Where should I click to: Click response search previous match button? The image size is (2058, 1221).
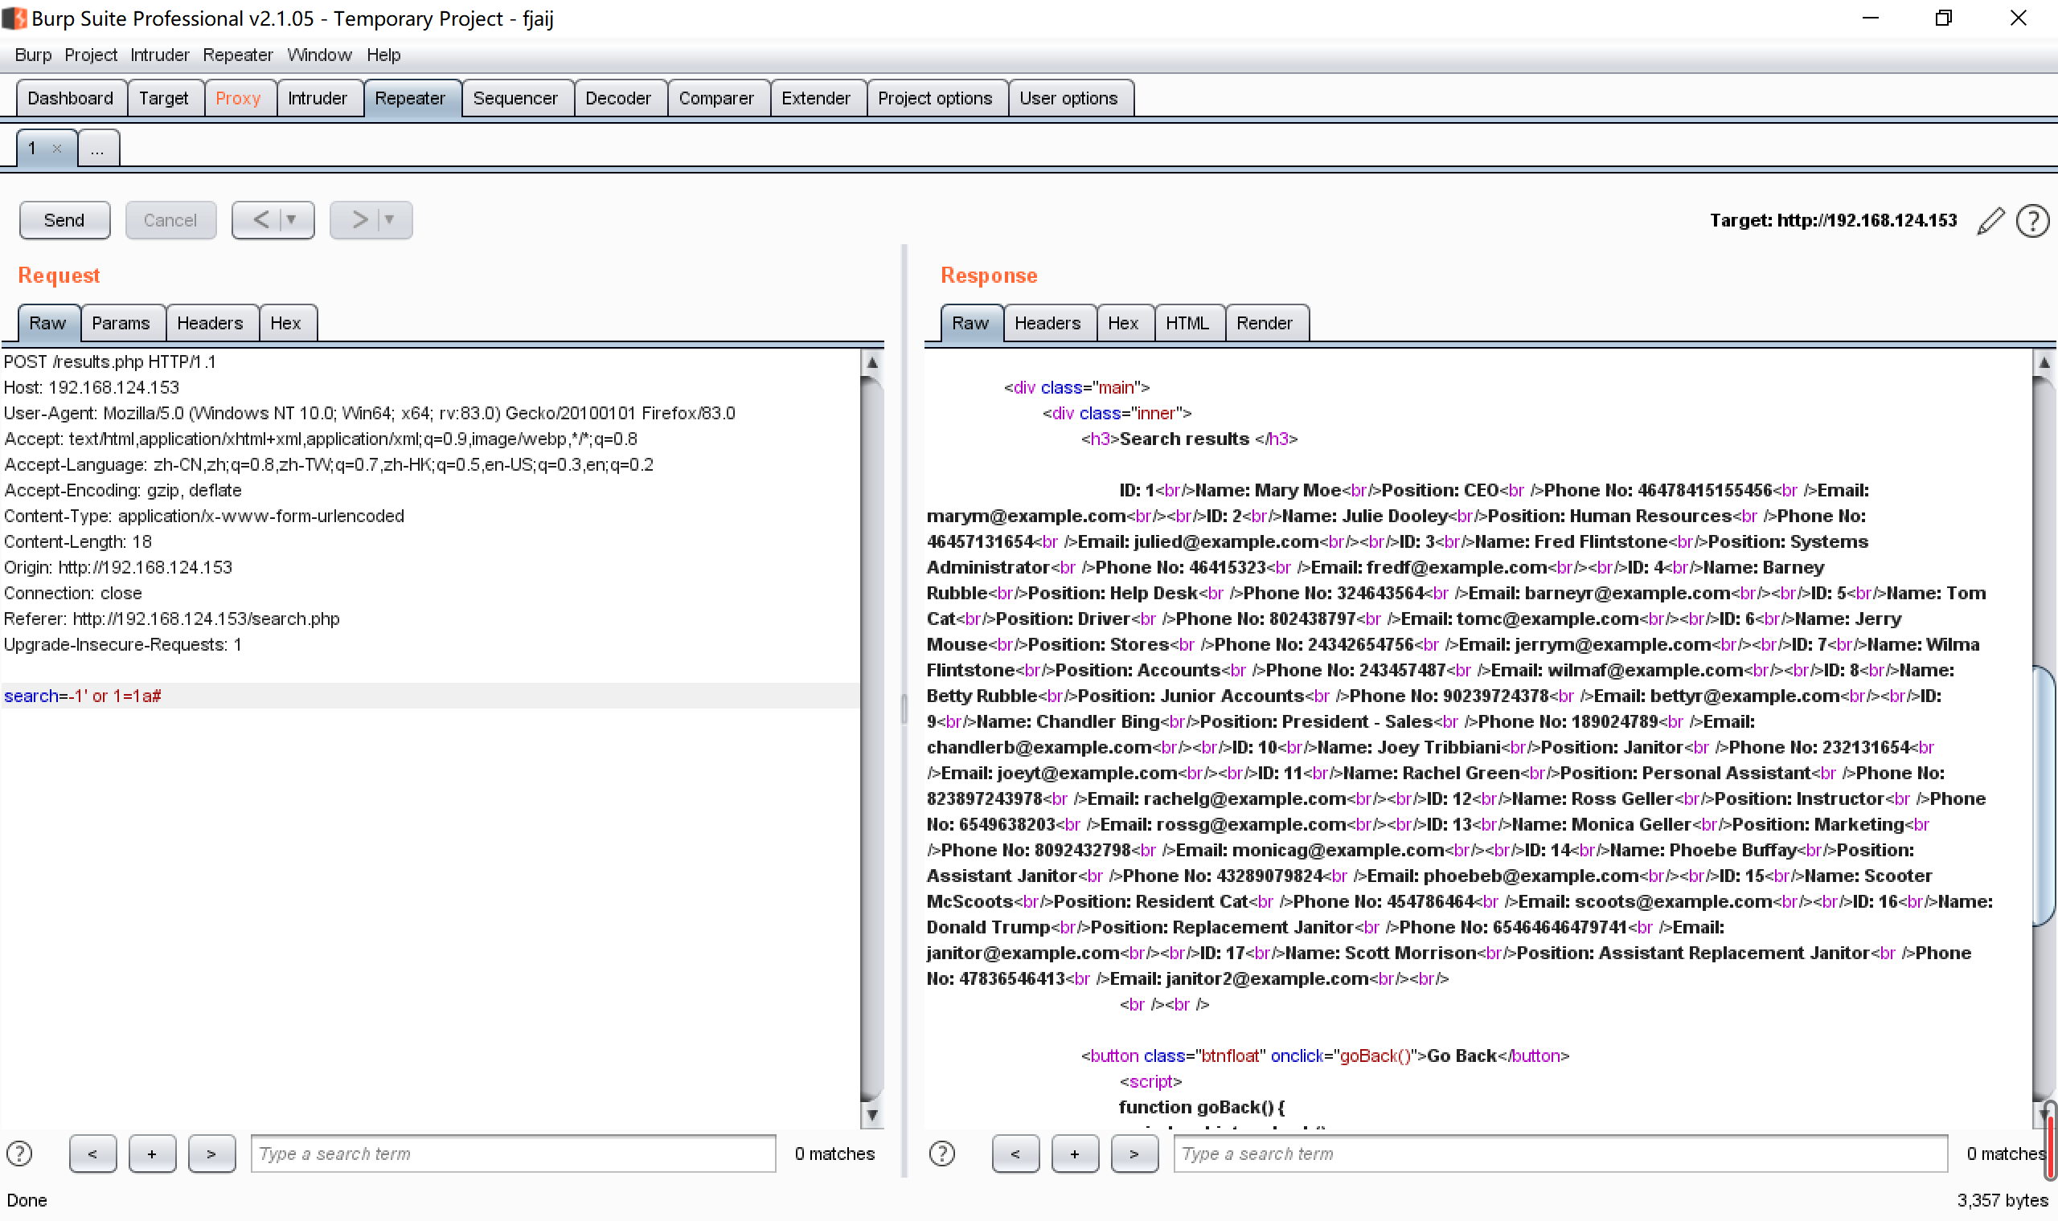(x=1016, y=1154)
